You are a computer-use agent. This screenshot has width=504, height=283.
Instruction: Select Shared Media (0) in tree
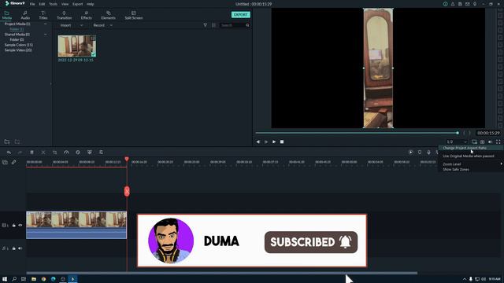[x=17, y=35]
